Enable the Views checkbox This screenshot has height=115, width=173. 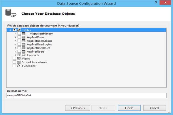point(14,59)
